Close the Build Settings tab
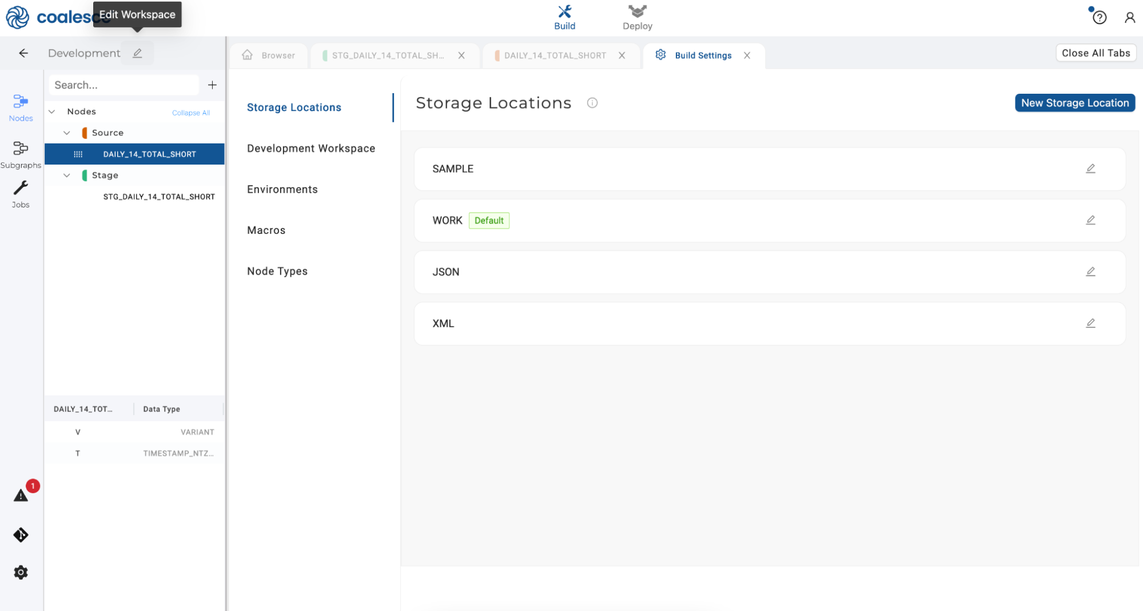 pyautogui.click(x=747, y=55)
